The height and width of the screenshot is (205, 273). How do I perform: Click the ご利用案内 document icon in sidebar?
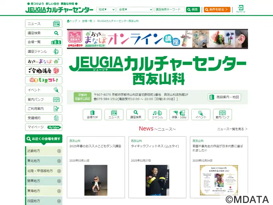[x=56, y=109]
